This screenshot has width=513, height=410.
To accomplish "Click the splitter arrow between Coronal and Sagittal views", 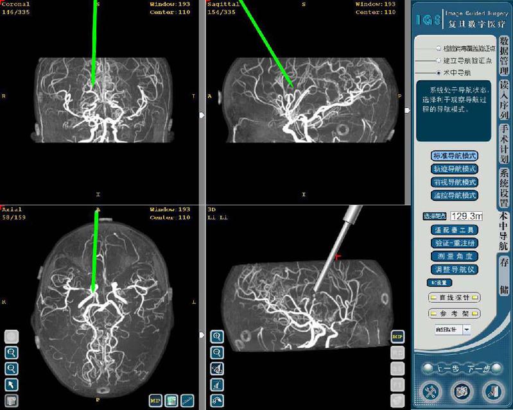I will coord(202,115).
